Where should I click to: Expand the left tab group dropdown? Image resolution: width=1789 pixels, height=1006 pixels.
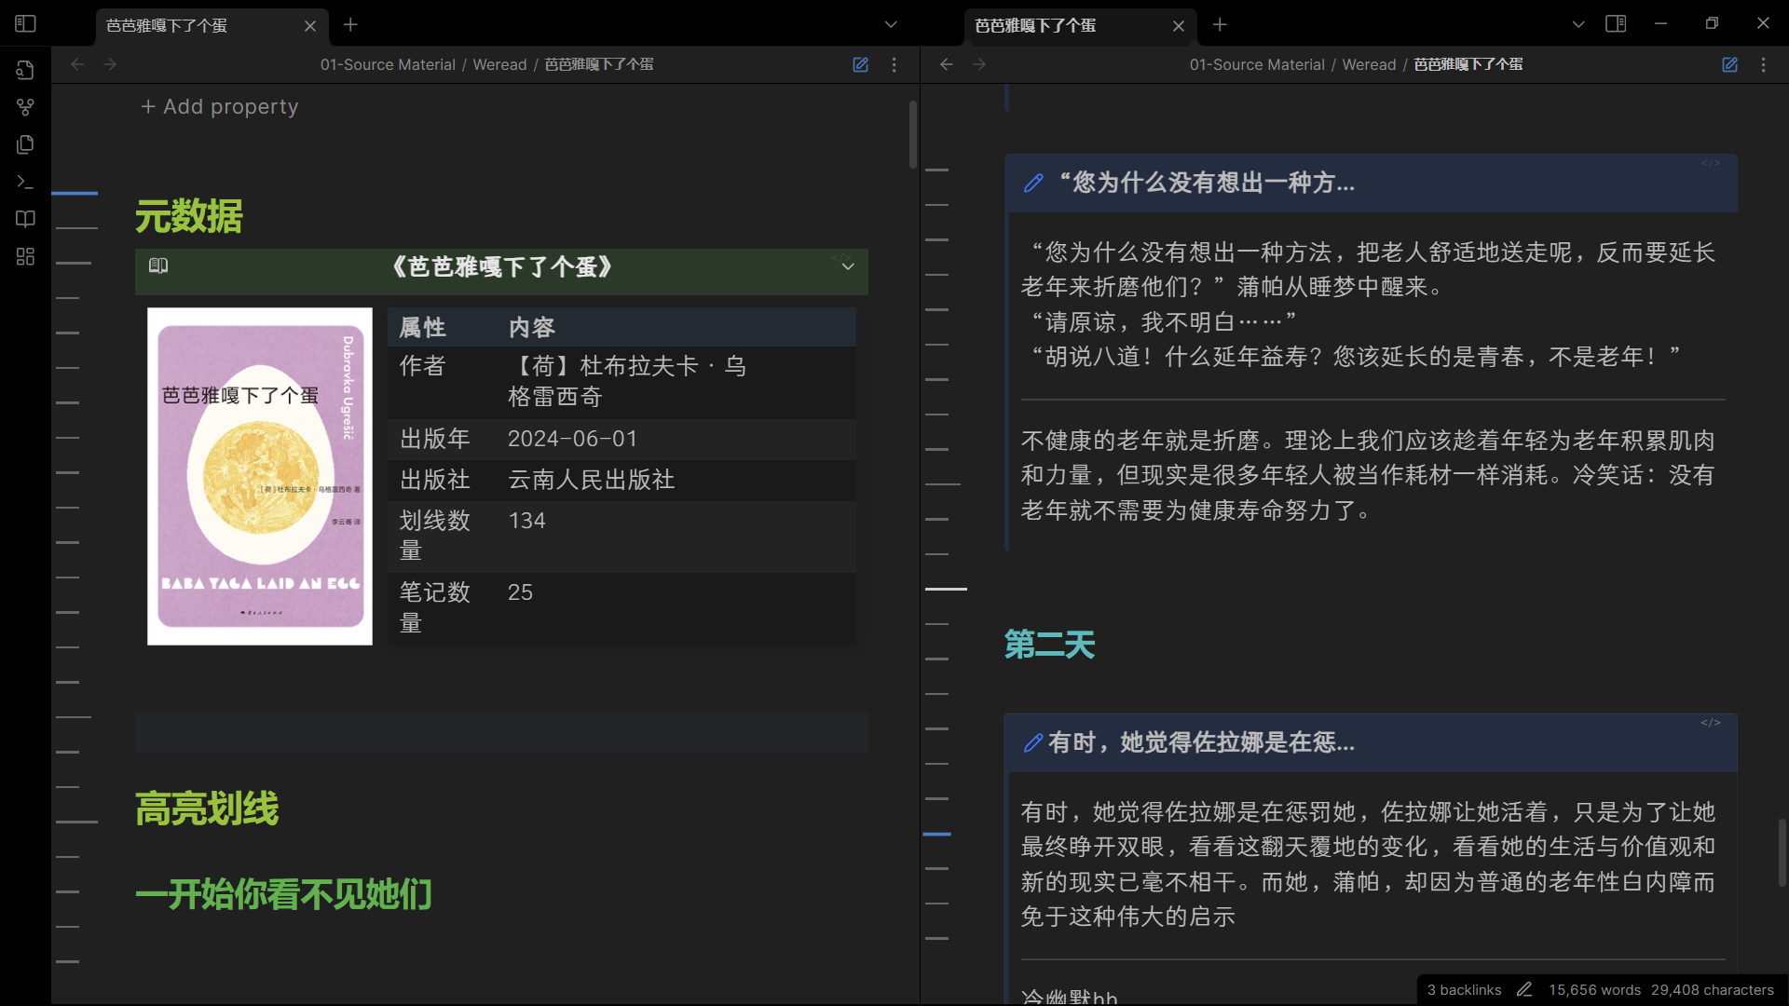(x=891, y=25)
